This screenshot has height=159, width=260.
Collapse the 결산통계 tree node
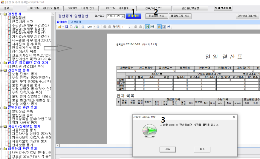tap(1, 14)
